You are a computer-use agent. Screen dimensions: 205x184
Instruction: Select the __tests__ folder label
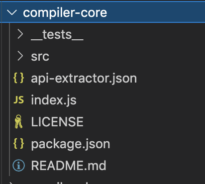point(57,35)
